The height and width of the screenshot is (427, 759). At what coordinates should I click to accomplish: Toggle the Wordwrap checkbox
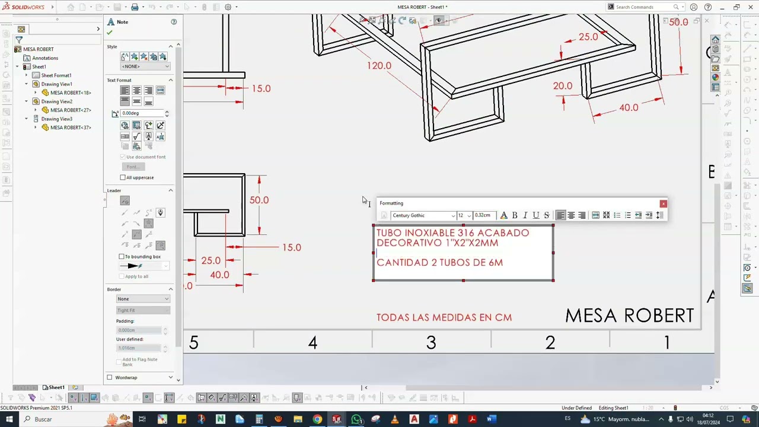[x=110, y=377]
